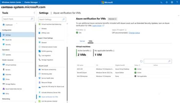This screenshot has width=180, height=103.
Task: Select Settings in the Tools list
Action: [x=17, y=35]
